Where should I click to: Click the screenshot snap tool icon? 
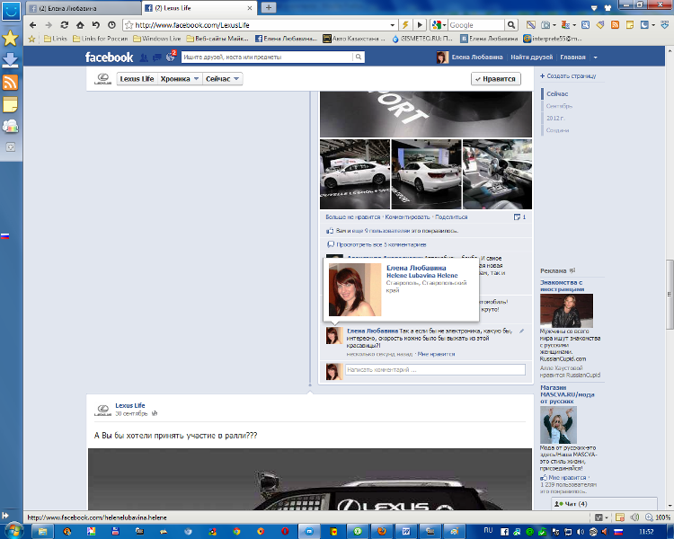(545, 25)
